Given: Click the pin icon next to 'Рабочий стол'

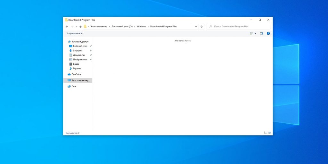Looking at the screenshot, I should tap(91, 46).
